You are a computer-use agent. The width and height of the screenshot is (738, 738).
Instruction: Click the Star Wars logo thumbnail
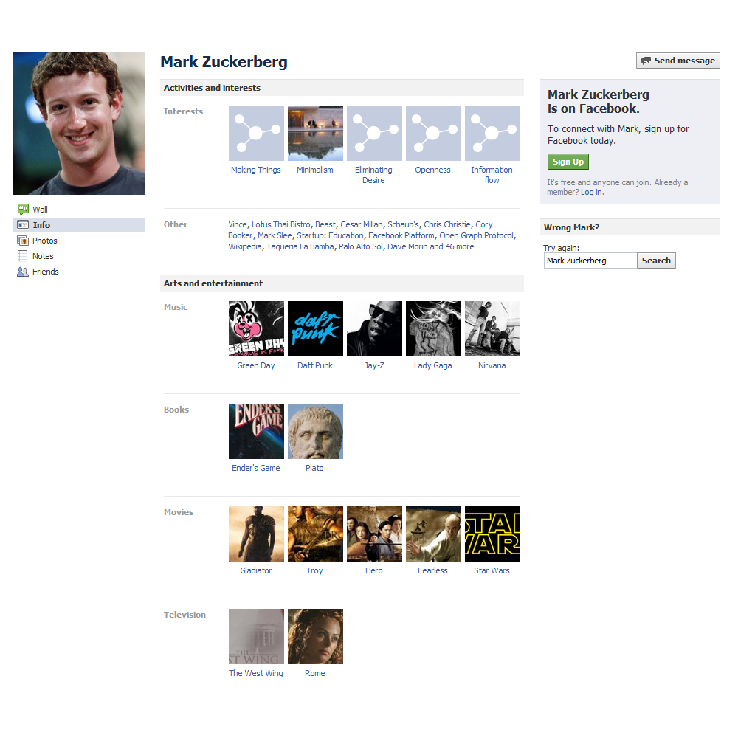[x=493, y=534]
